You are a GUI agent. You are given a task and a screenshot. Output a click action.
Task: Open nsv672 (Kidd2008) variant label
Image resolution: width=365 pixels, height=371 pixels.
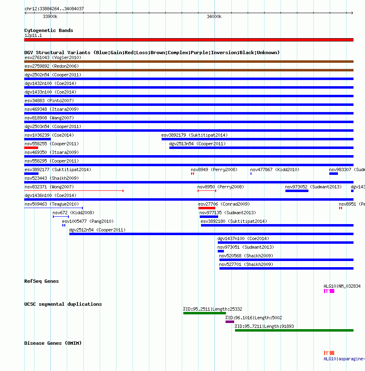[73, 213]
